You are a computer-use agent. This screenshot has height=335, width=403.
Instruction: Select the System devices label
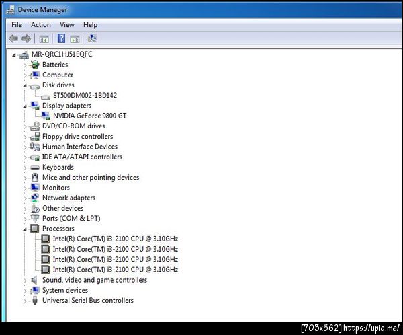coord(65,290)
